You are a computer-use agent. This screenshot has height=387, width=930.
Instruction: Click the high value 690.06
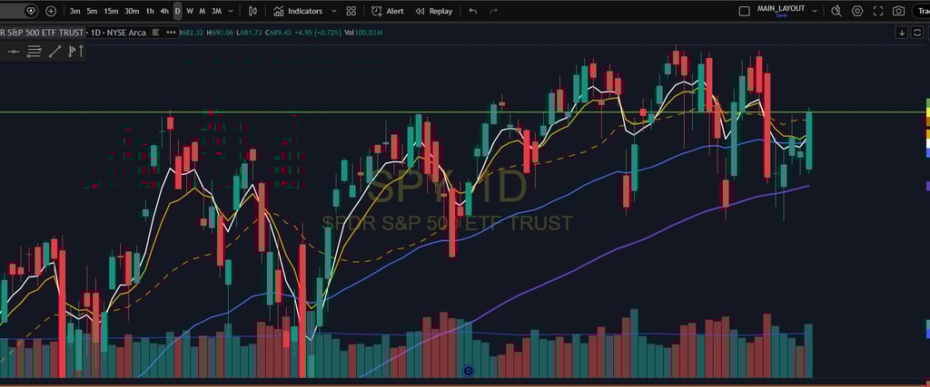coord(220,33)
